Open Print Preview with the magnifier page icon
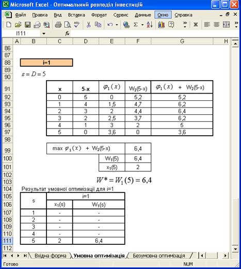 click(68, 25)
